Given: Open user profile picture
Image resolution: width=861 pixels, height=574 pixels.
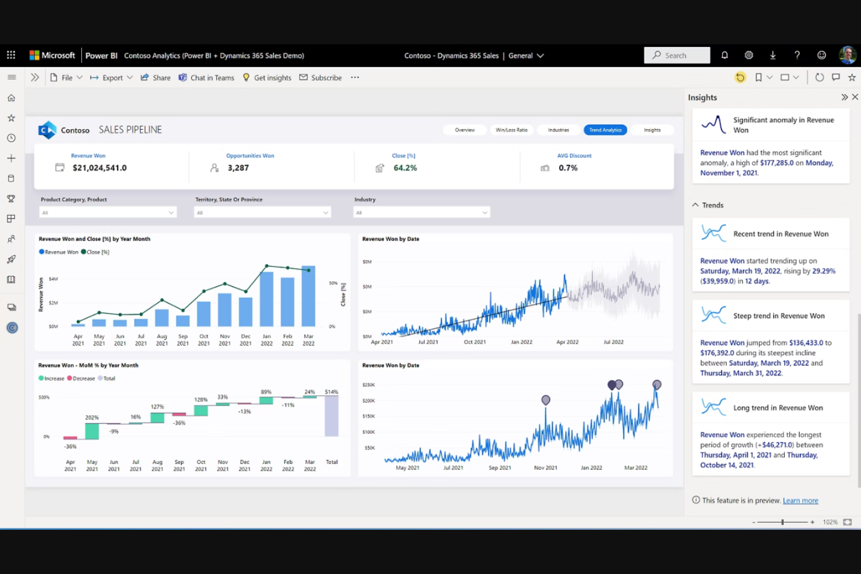Looking at the screenshot, I should [x=847, y=55].
